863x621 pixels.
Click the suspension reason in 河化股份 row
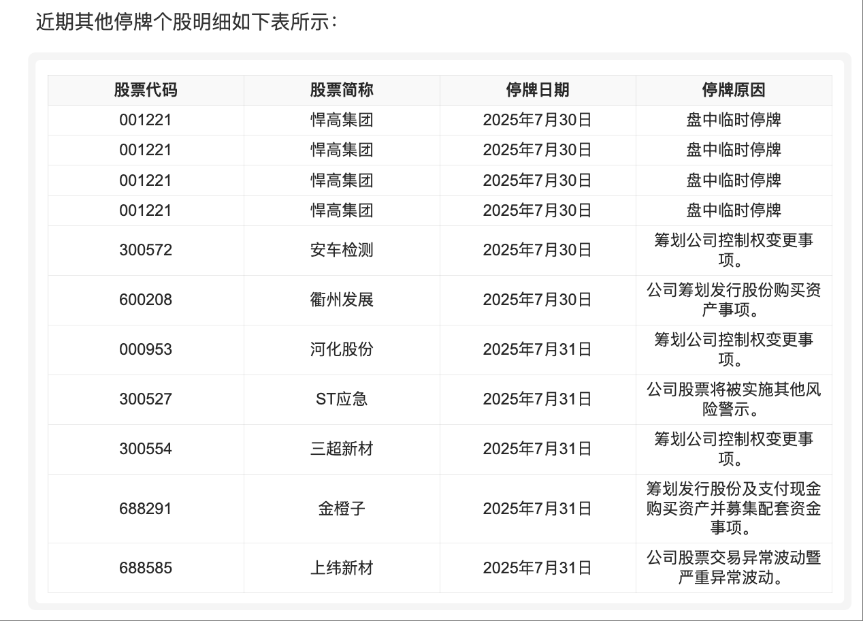734,350
